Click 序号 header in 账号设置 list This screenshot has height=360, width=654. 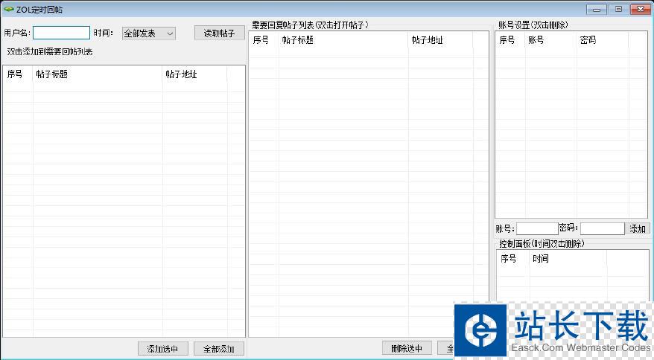tap(510, 40)
